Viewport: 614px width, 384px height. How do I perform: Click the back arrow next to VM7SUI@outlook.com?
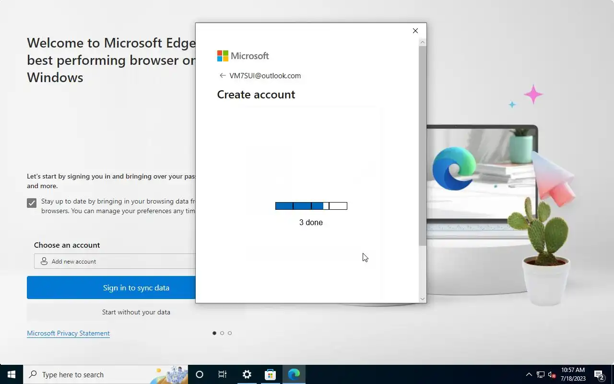(222, 75)
